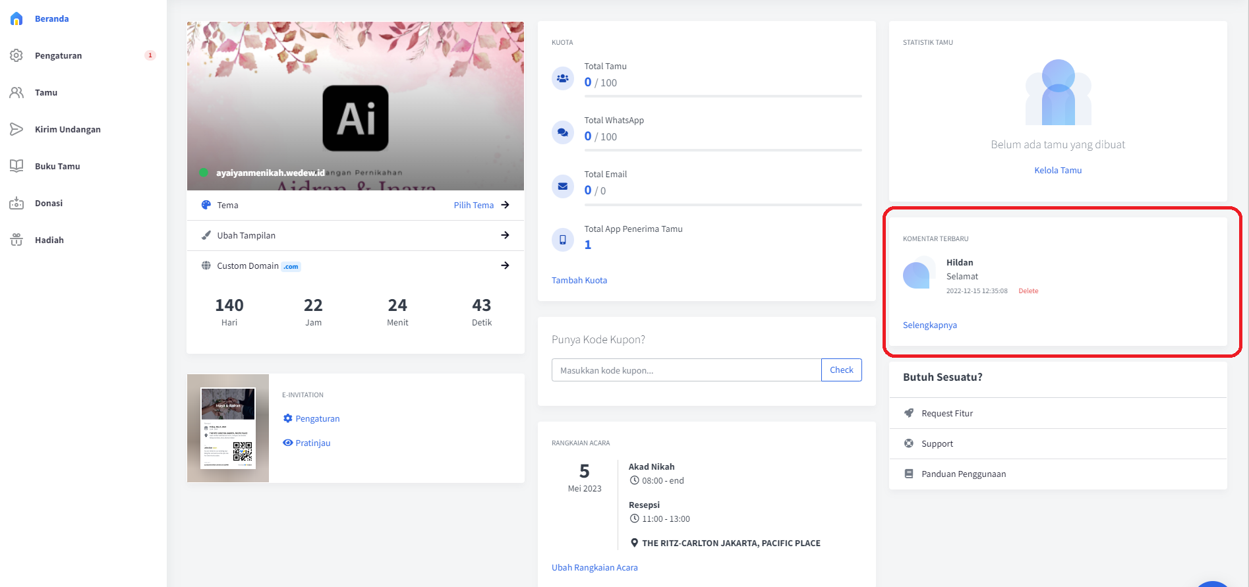Click the clock icon beside Akad Nikah time
1249x587 pixels.
[634, 480]
